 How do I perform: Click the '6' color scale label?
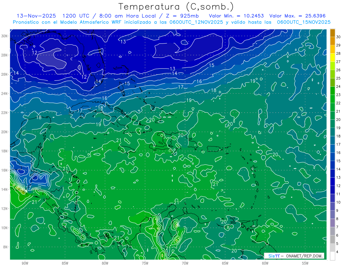click(x=338, y=236)
